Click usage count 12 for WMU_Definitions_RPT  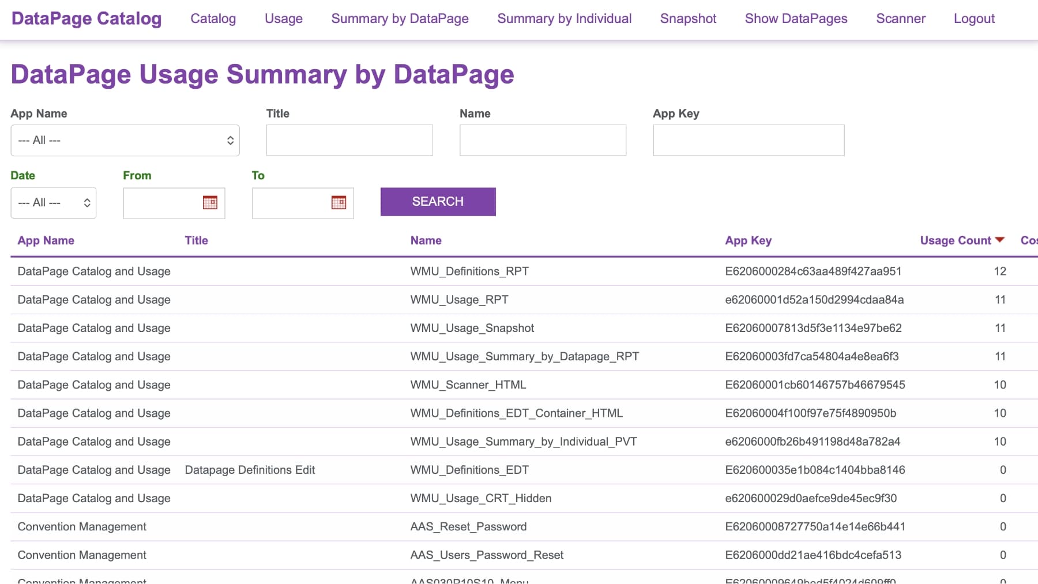click(1000, 271)
